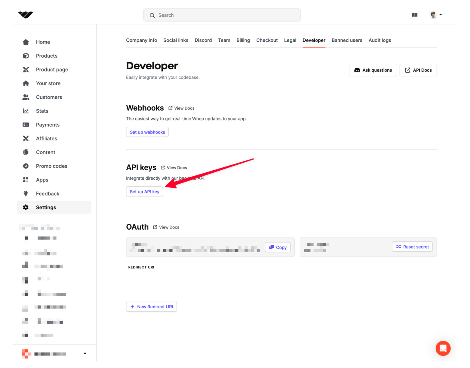Open the profile avatar dropdown

(436, 15)
